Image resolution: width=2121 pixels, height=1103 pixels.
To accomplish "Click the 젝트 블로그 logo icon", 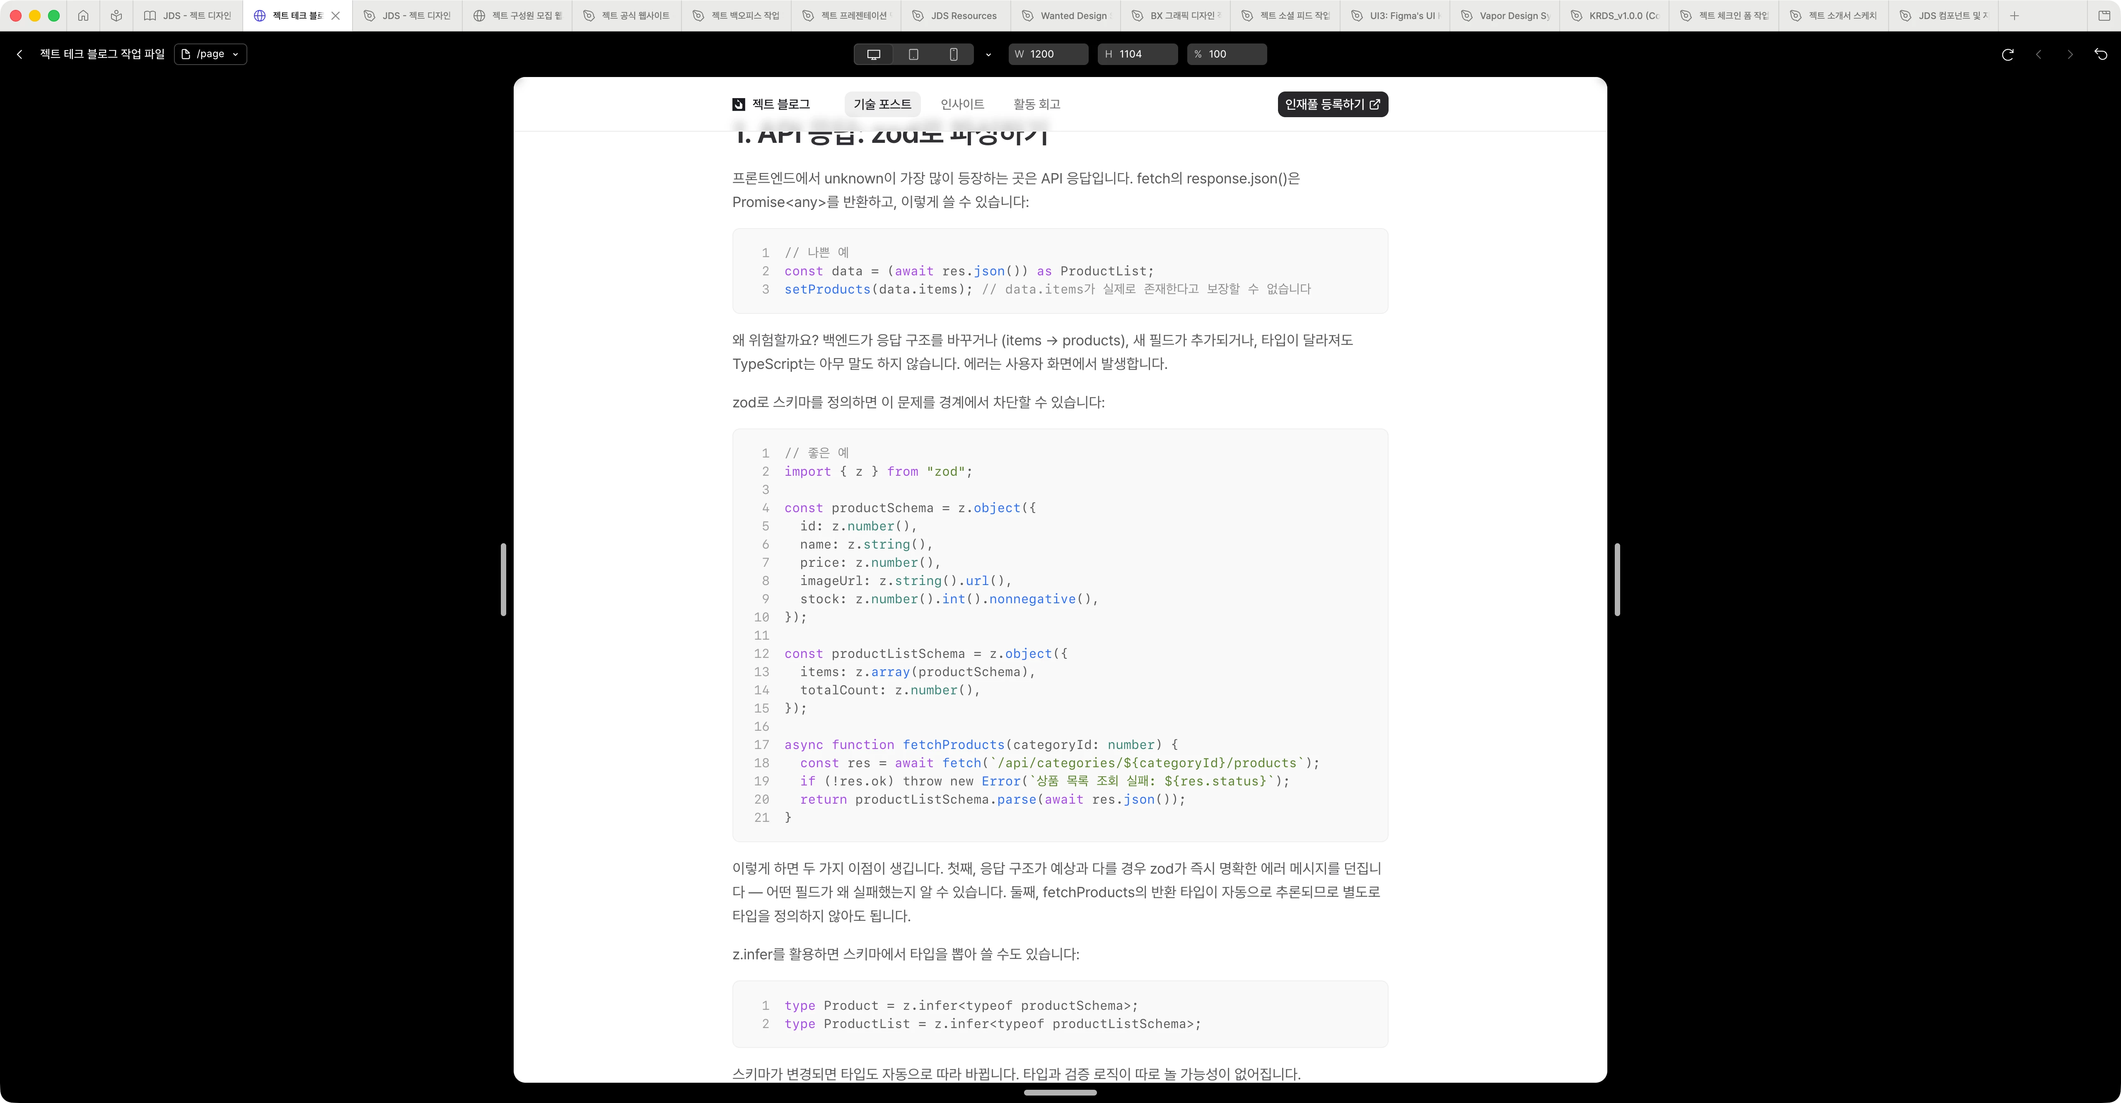I will 739,104.
